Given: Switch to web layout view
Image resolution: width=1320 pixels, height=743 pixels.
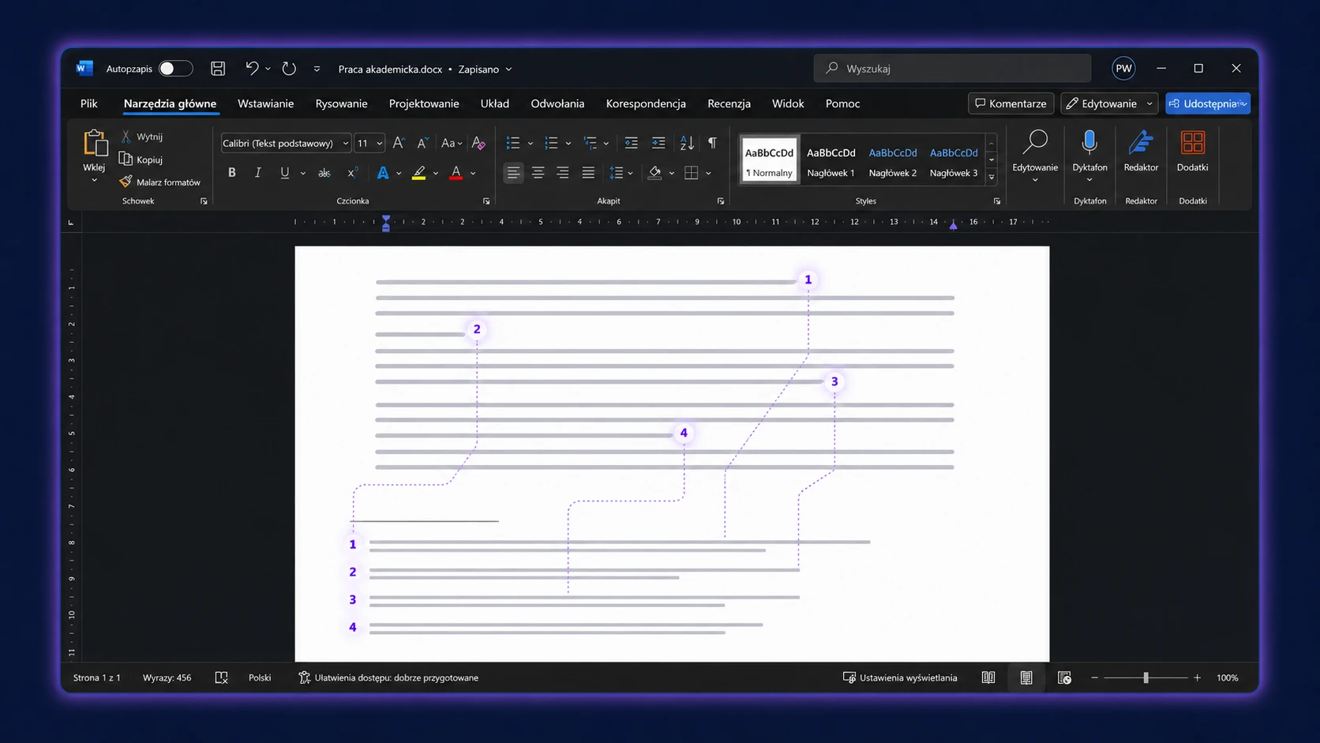Looking at the screenshot, I should coord(1064,677).
